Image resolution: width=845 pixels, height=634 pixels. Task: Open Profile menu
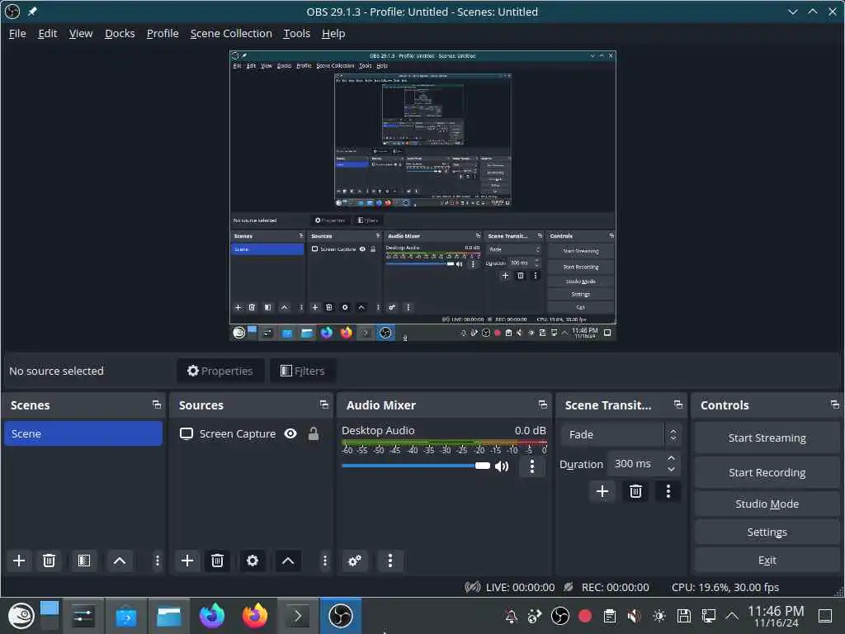[x=163, y=33]
